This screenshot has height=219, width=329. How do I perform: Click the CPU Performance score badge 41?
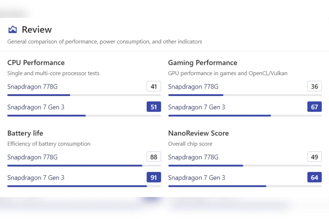click(154, 87)
